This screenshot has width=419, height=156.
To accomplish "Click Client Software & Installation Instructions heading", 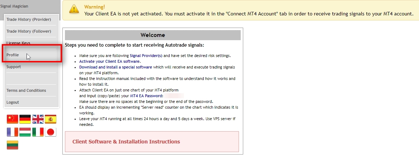I will pyautogui.click(x=126, y=142).
